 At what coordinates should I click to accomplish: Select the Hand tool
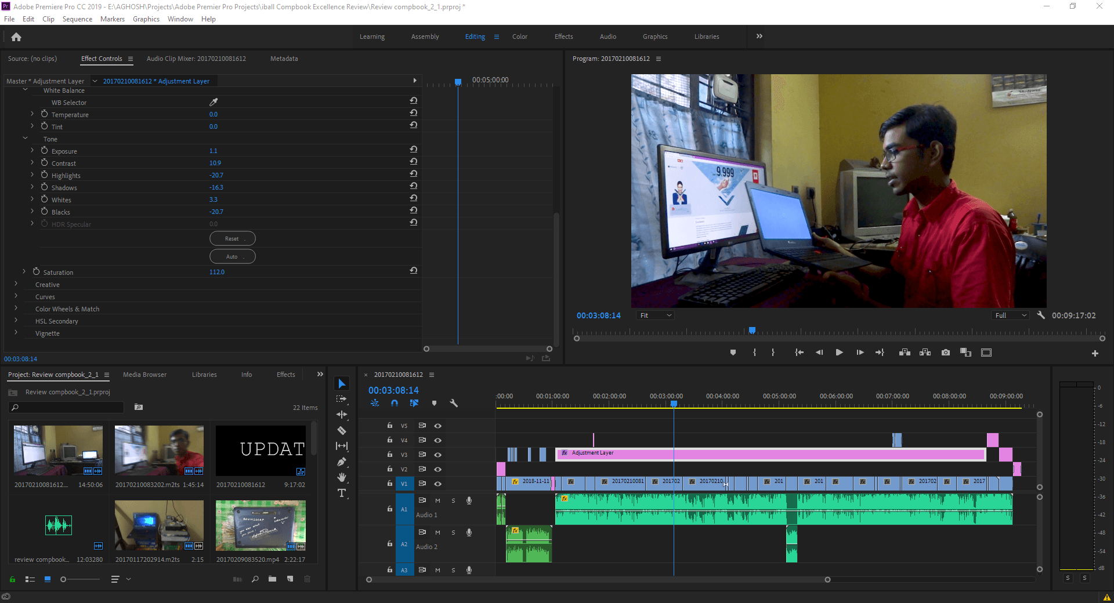point(342,477)
